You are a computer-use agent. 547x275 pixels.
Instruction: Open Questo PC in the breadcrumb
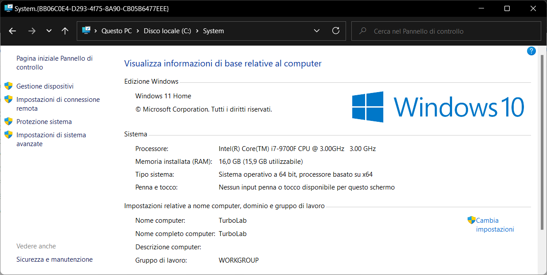[x=117, y=31]
